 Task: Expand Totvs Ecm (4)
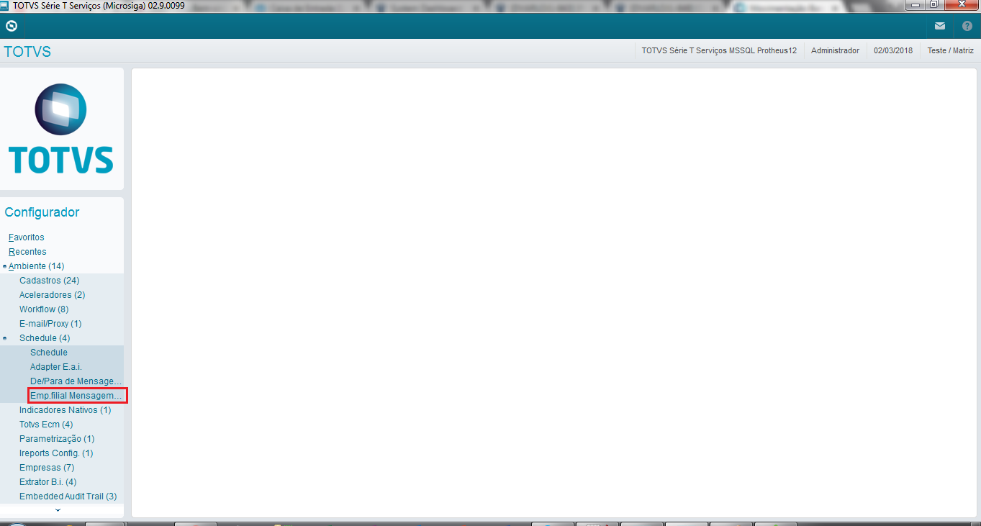(46, 425)
